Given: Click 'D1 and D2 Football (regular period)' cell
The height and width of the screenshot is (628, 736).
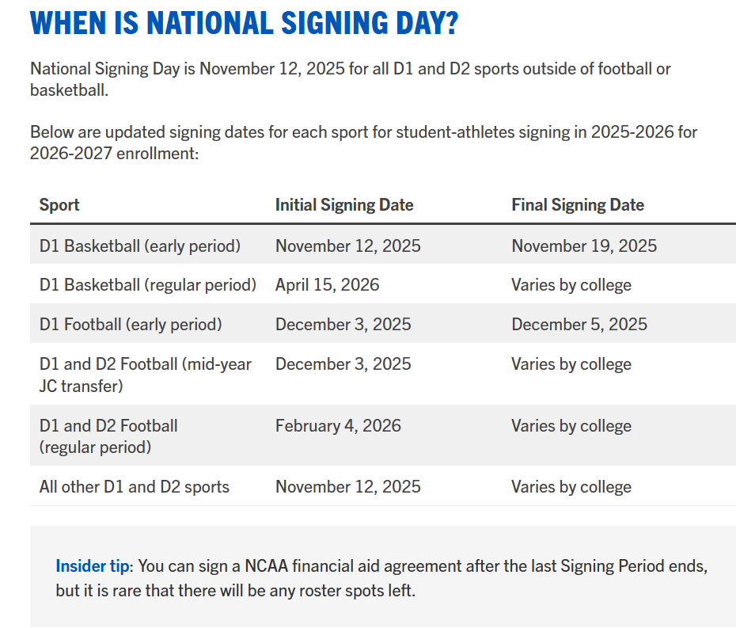Looking at the screenshot, I should 108,436.
